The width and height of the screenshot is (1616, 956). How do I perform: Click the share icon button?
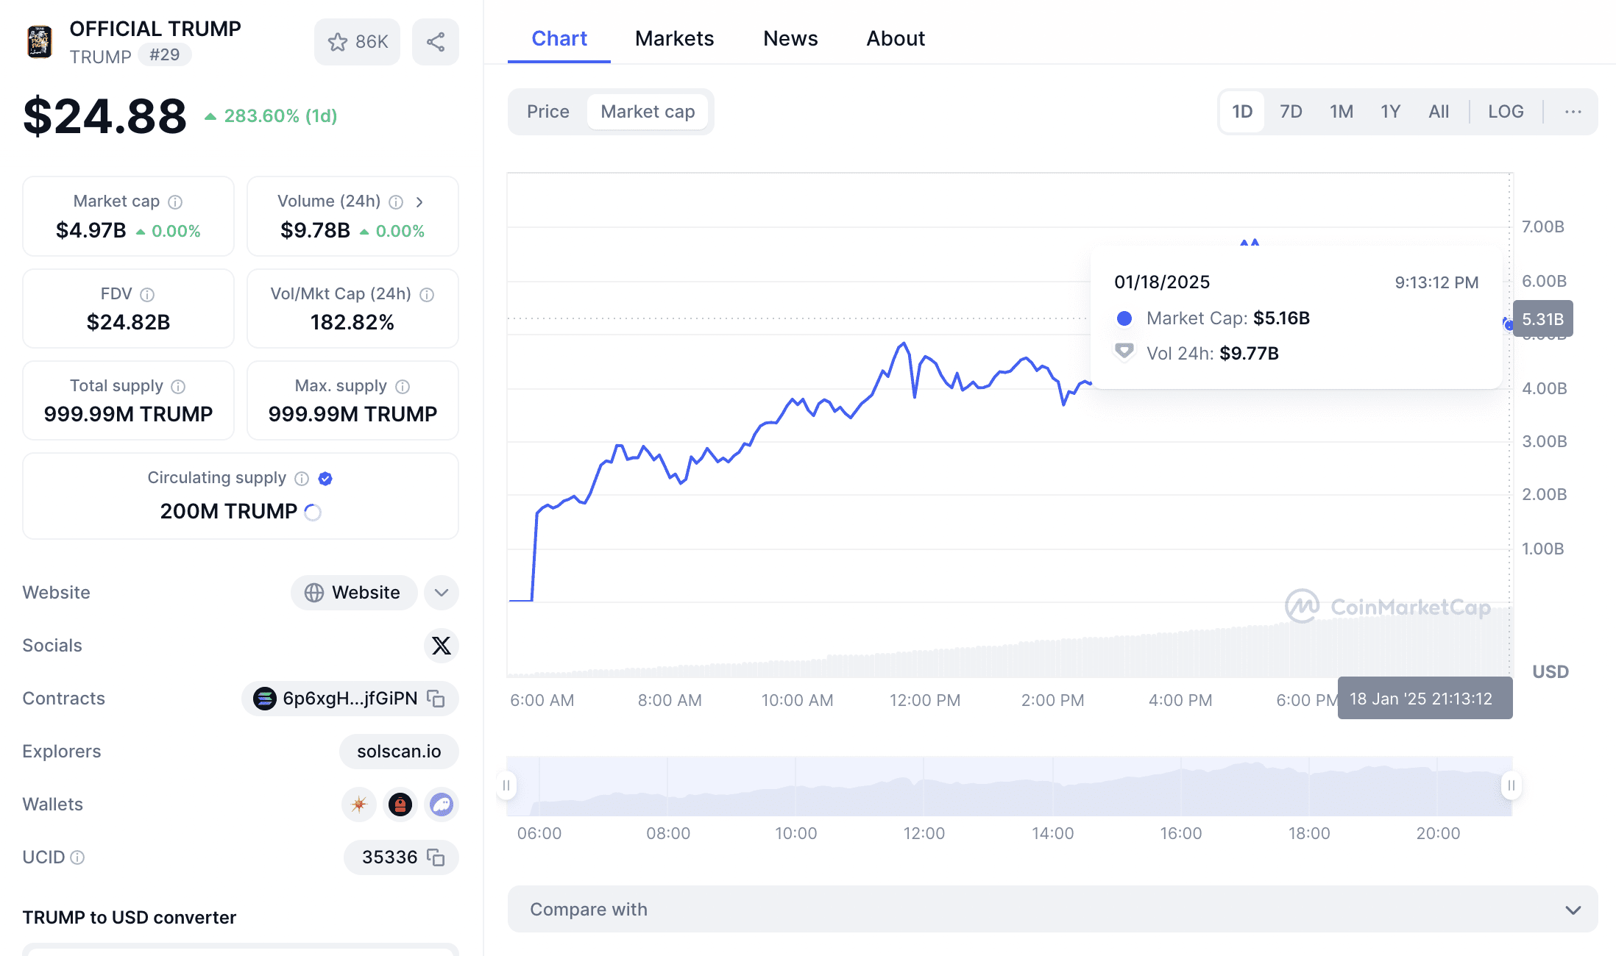click(436, 42)
